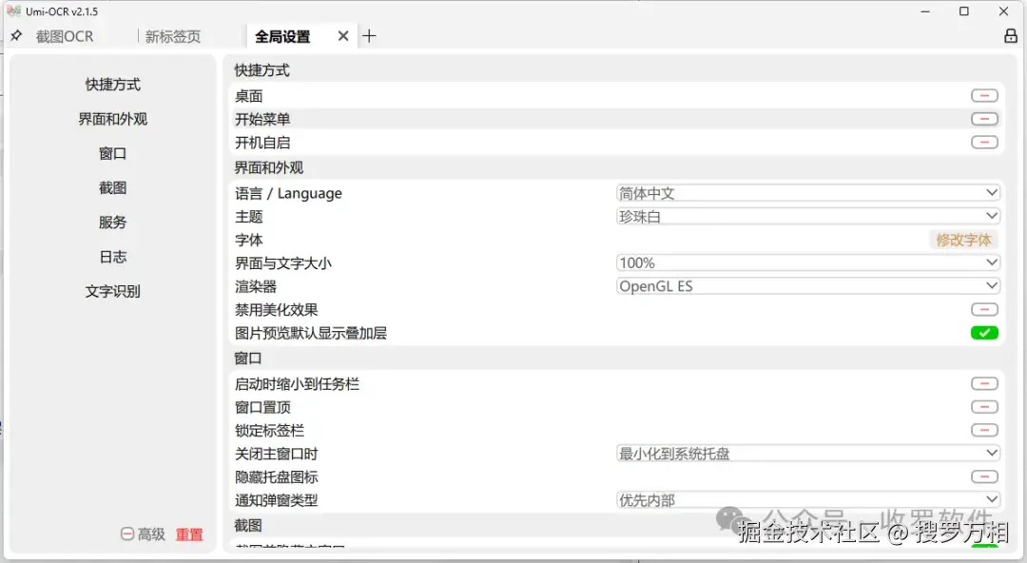Close the 全局设置 tab
1027x563 pixels.
(x=343, y=36)
